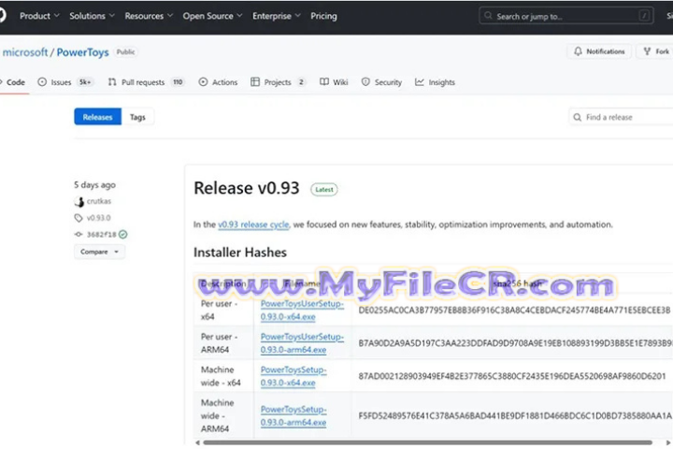Open the Security tab
This screenshot has height=449, width=673.
pyautogui.click(x=381, y=82)
